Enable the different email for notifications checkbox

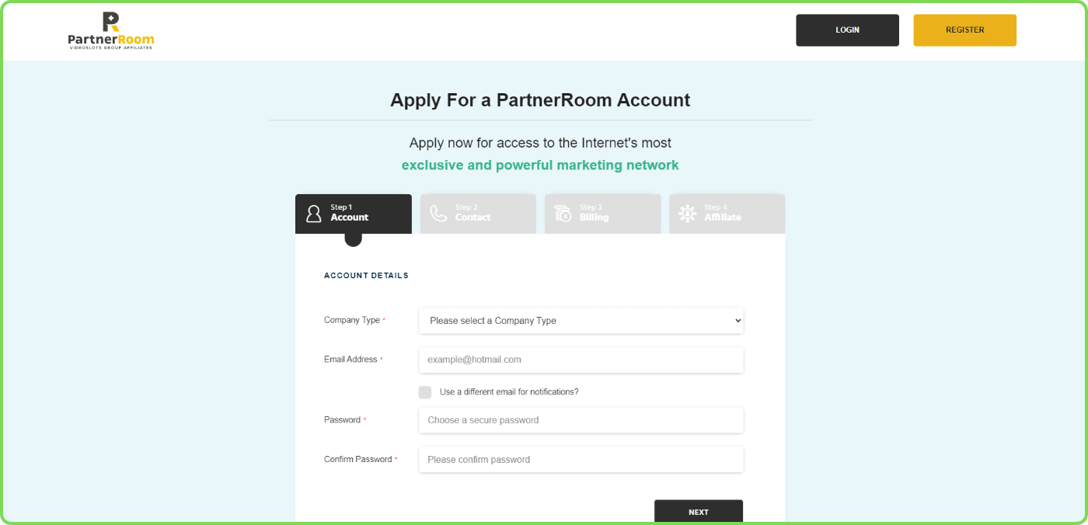click(x=425, y=392)
